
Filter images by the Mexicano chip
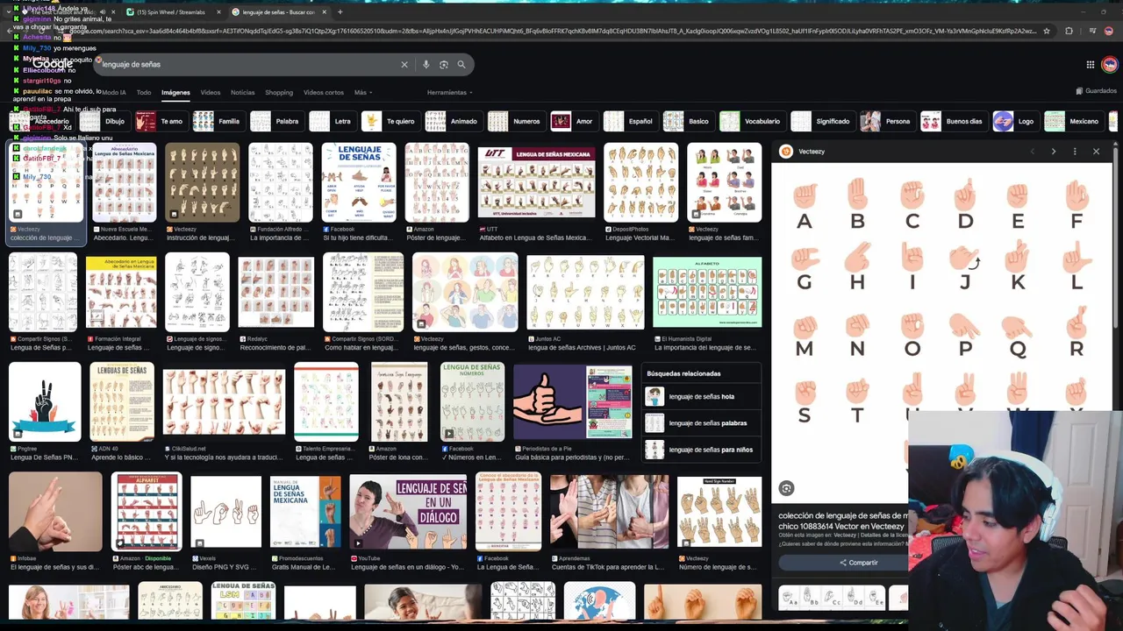point(1074,121)
